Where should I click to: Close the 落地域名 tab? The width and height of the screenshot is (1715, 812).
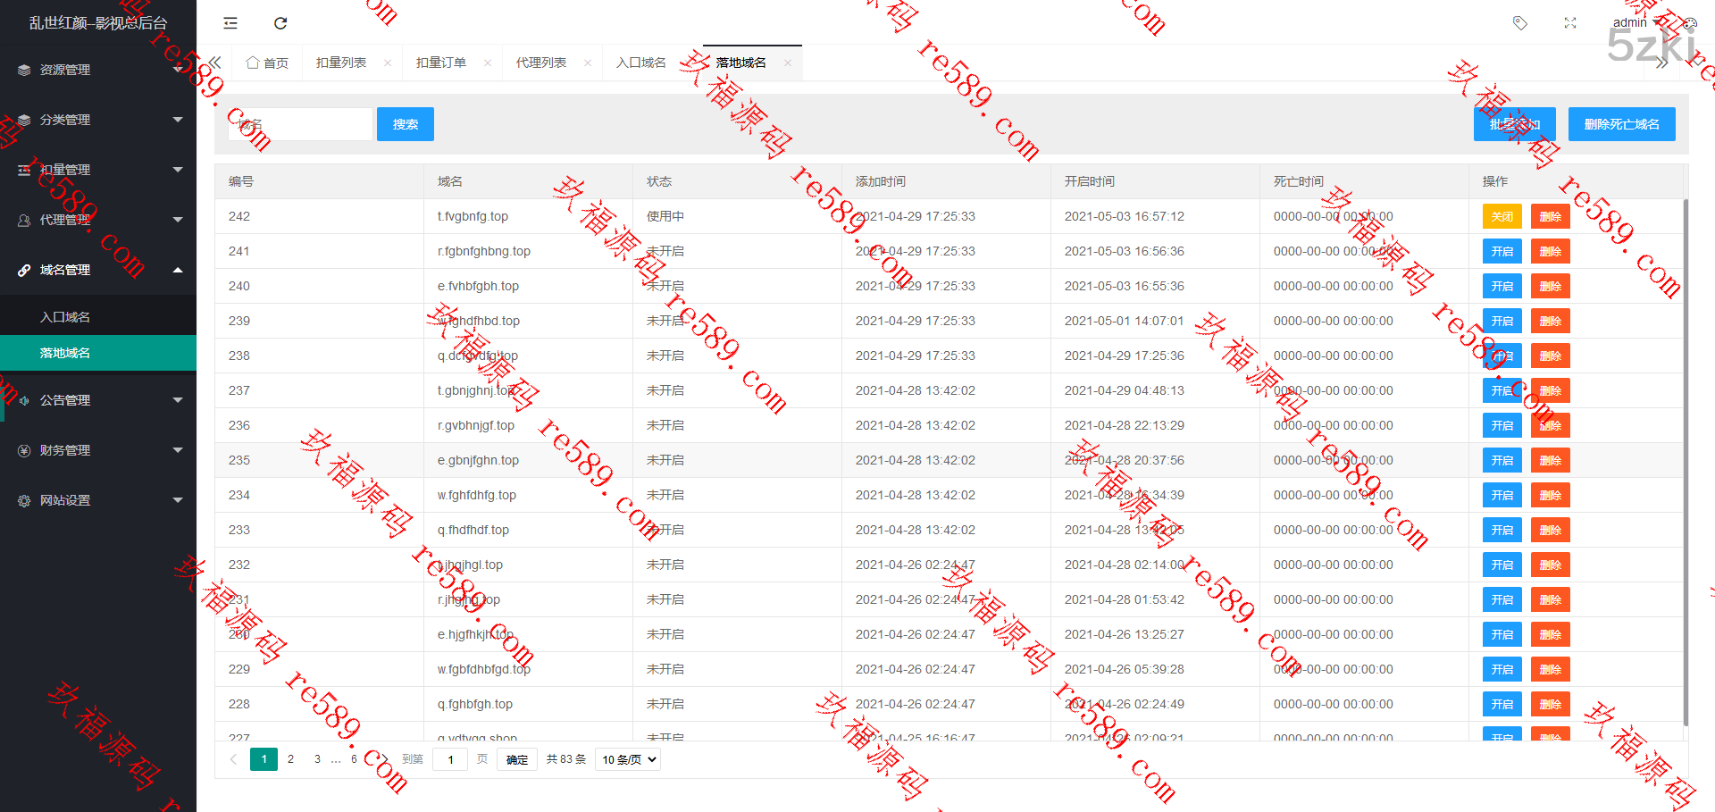pyautogui.click(x=788, y=63)
